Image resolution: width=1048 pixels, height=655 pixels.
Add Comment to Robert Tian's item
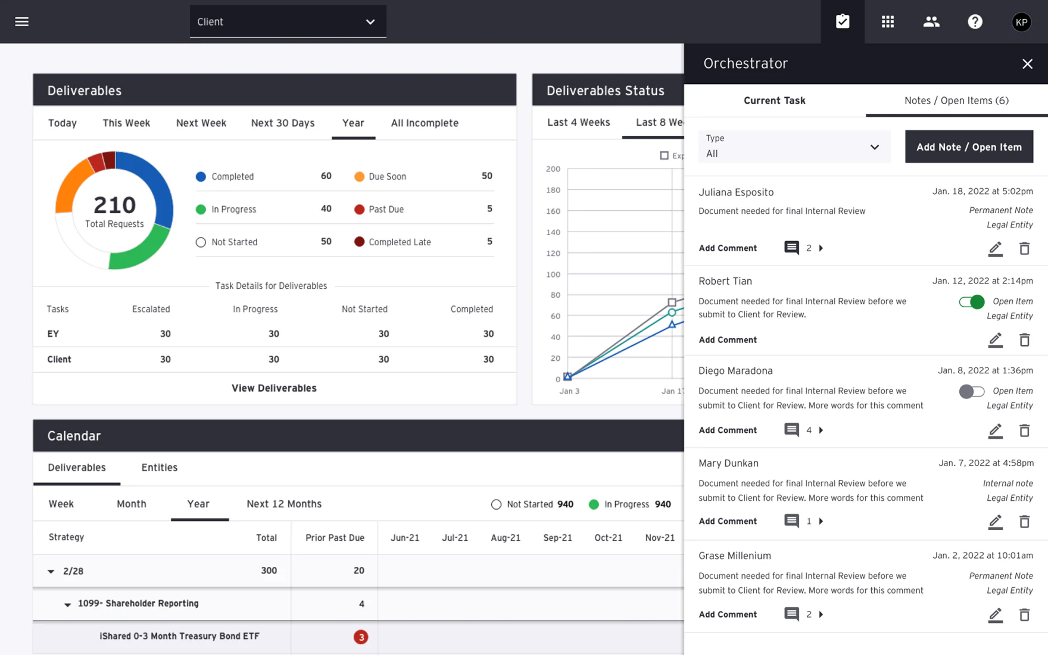coord(728,339)
